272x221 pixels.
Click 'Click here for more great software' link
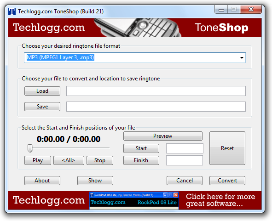point(220,200)
